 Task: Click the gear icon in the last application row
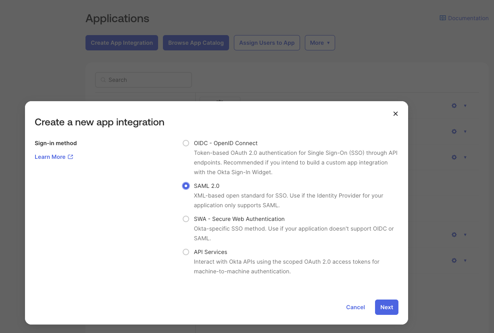(454, 260)
